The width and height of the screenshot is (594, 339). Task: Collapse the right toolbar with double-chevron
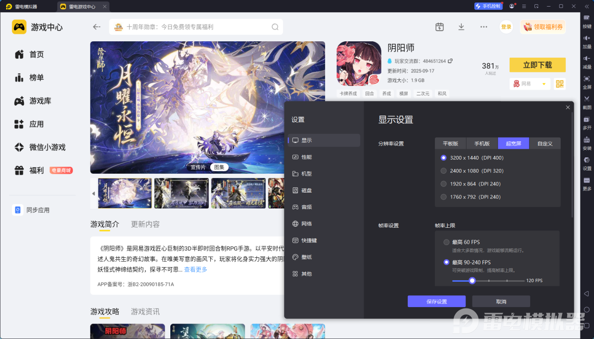(586, 6)
